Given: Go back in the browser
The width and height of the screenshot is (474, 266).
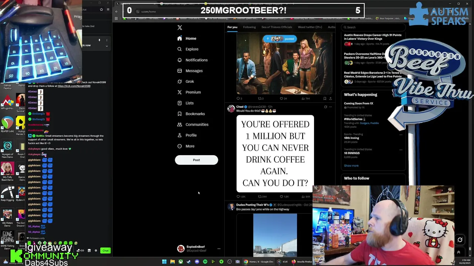Looking at the screenshot, I should pos(116,11).
